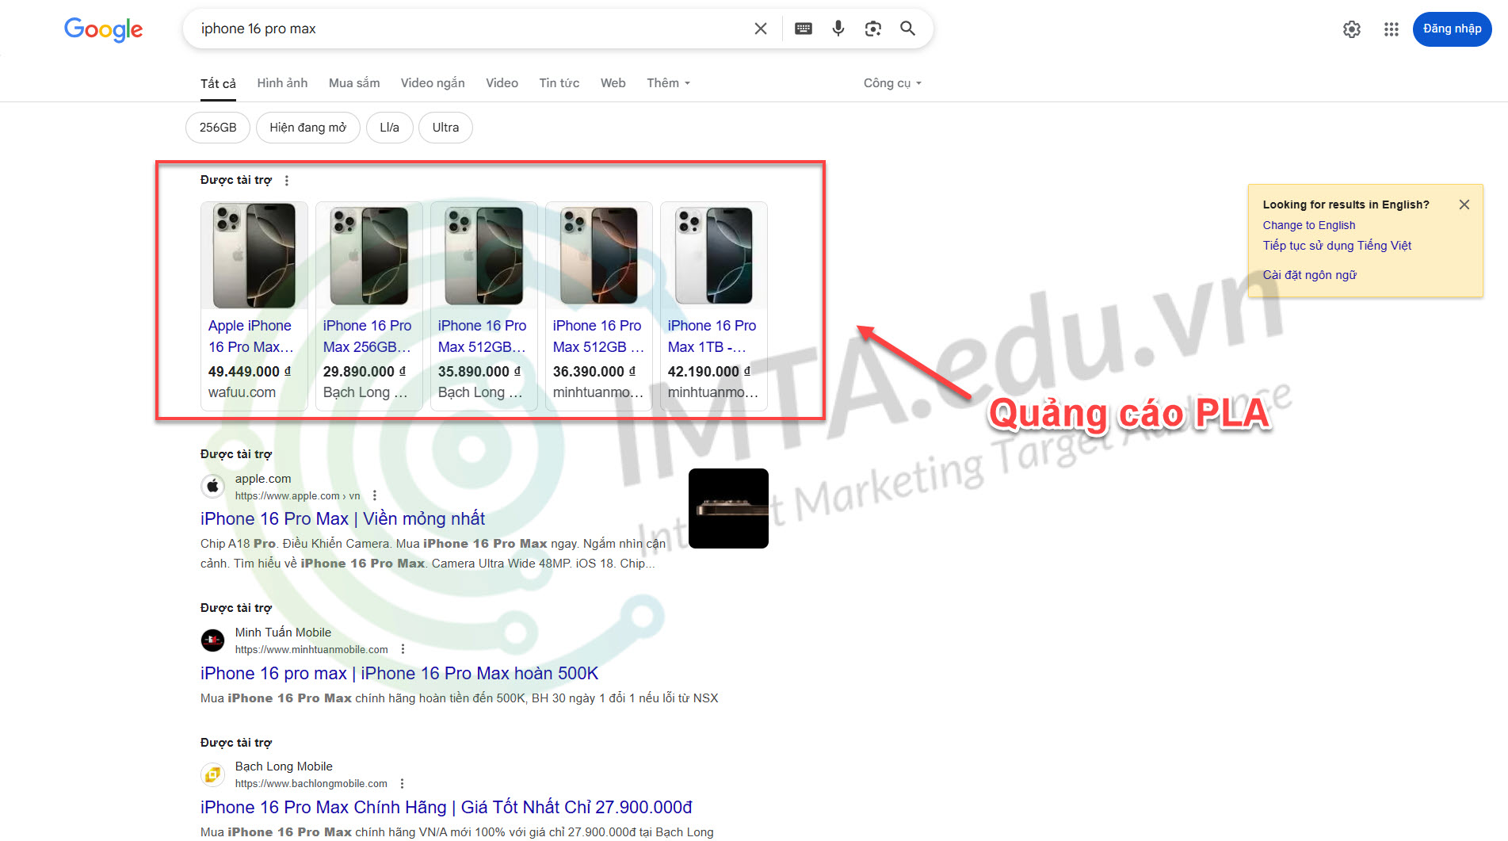
Task: Click the https://www.bachlongmobile.com URL
Action: pos(311,784)
